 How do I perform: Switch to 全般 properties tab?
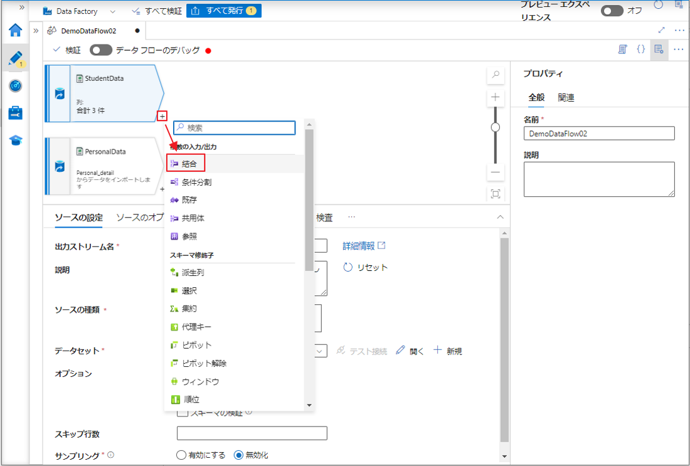[536, 98]
